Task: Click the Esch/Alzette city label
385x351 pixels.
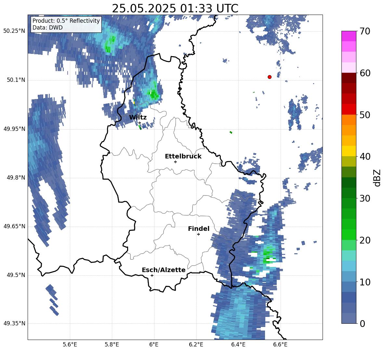Action: [x=164, y=270]
